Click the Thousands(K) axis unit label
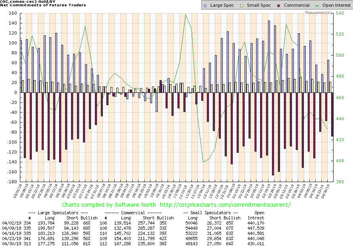This screenshot has height=246, width=353. (x=318, y=13)
